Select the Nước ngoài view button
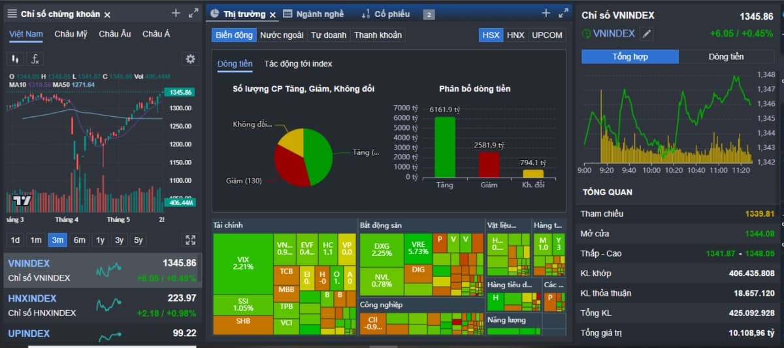Image resolution: width=784 pixels, height=348 pixels. pos(282,35)
